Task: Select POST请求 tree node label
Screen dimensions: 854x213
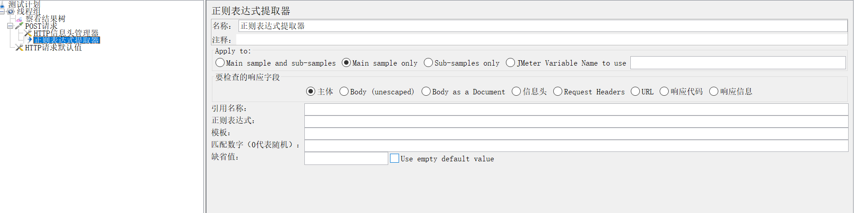Action: [41, 26]
